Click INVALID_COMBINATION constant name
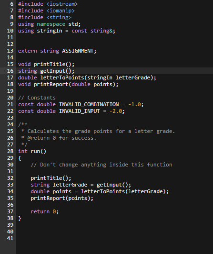The width and height of the screenshot is (213, 254). pos(89,104)
